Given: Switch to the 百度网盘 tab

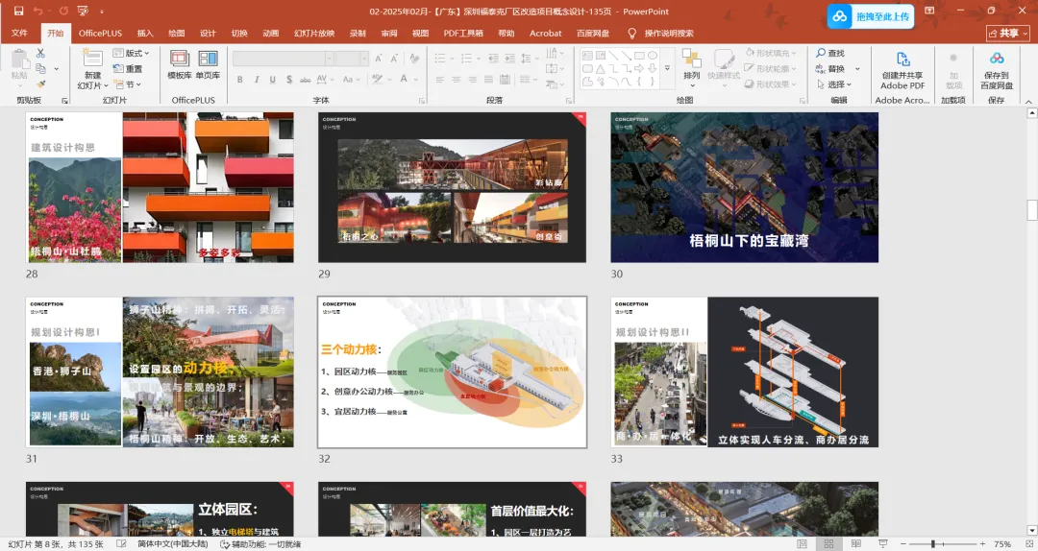Looking at the screenshot, I should click(593, 33).
